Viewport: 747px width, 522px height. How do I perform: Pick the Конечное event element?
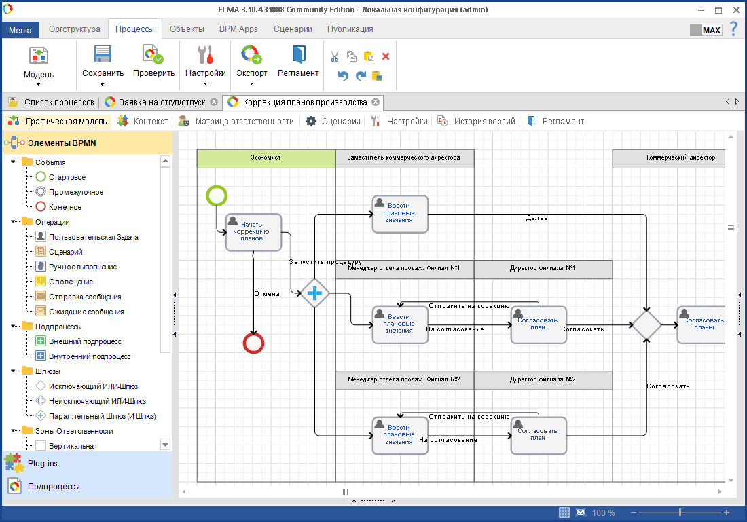coord(65,207)
